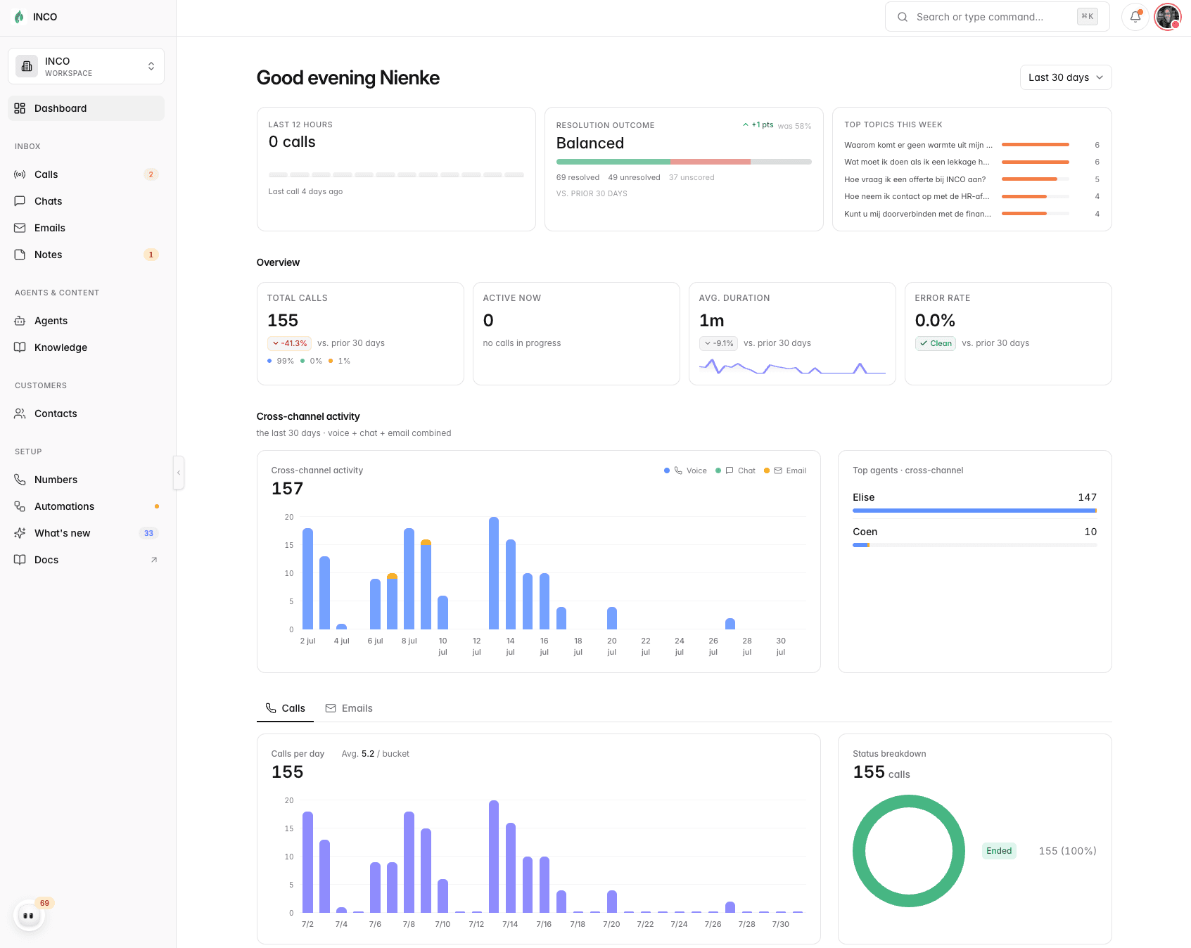Viewport: 1191px width, 948px height.
Task: Open the floating assistant widget with eyes
Action: (x=29, y=915)
